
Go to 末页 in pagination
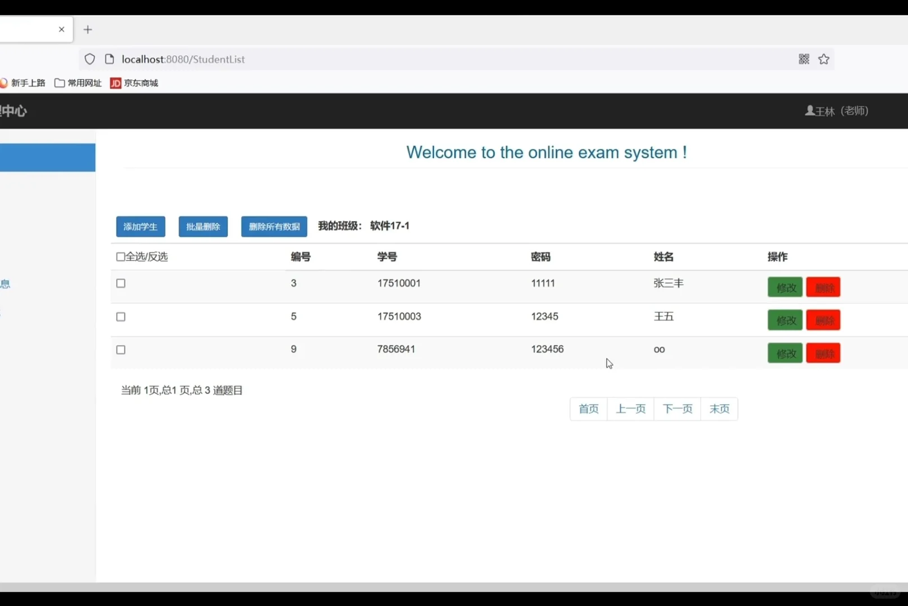click(x=720, y=409)
